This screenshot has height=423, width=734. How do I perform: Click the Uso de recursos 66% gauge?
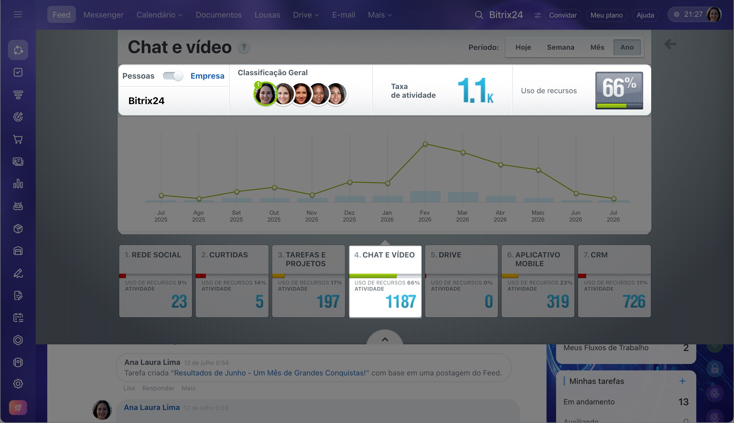(x=619, y=90)
